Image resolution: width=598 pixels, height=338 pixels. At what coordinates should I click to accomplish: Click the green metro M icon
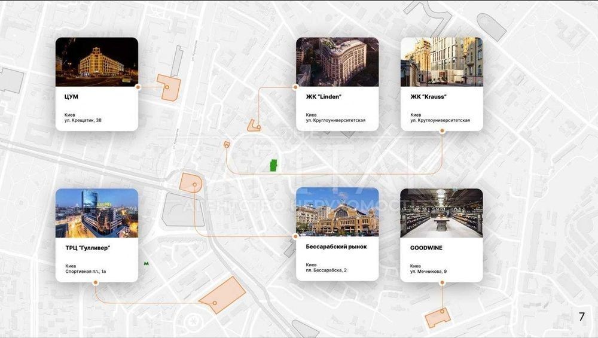[146, 264]
